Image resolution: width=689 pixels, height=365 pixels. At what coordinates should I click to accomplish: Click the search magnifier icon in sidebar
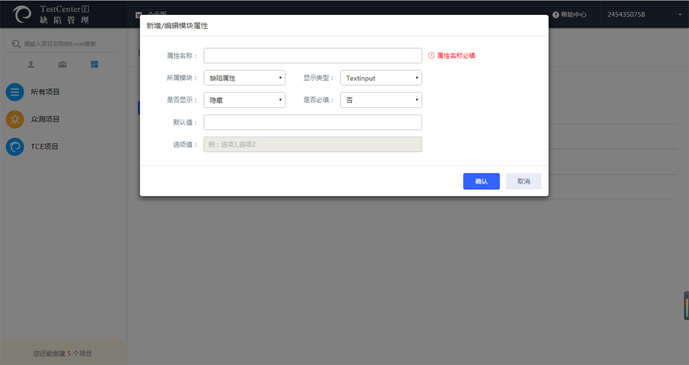click(x=16, y=44)
